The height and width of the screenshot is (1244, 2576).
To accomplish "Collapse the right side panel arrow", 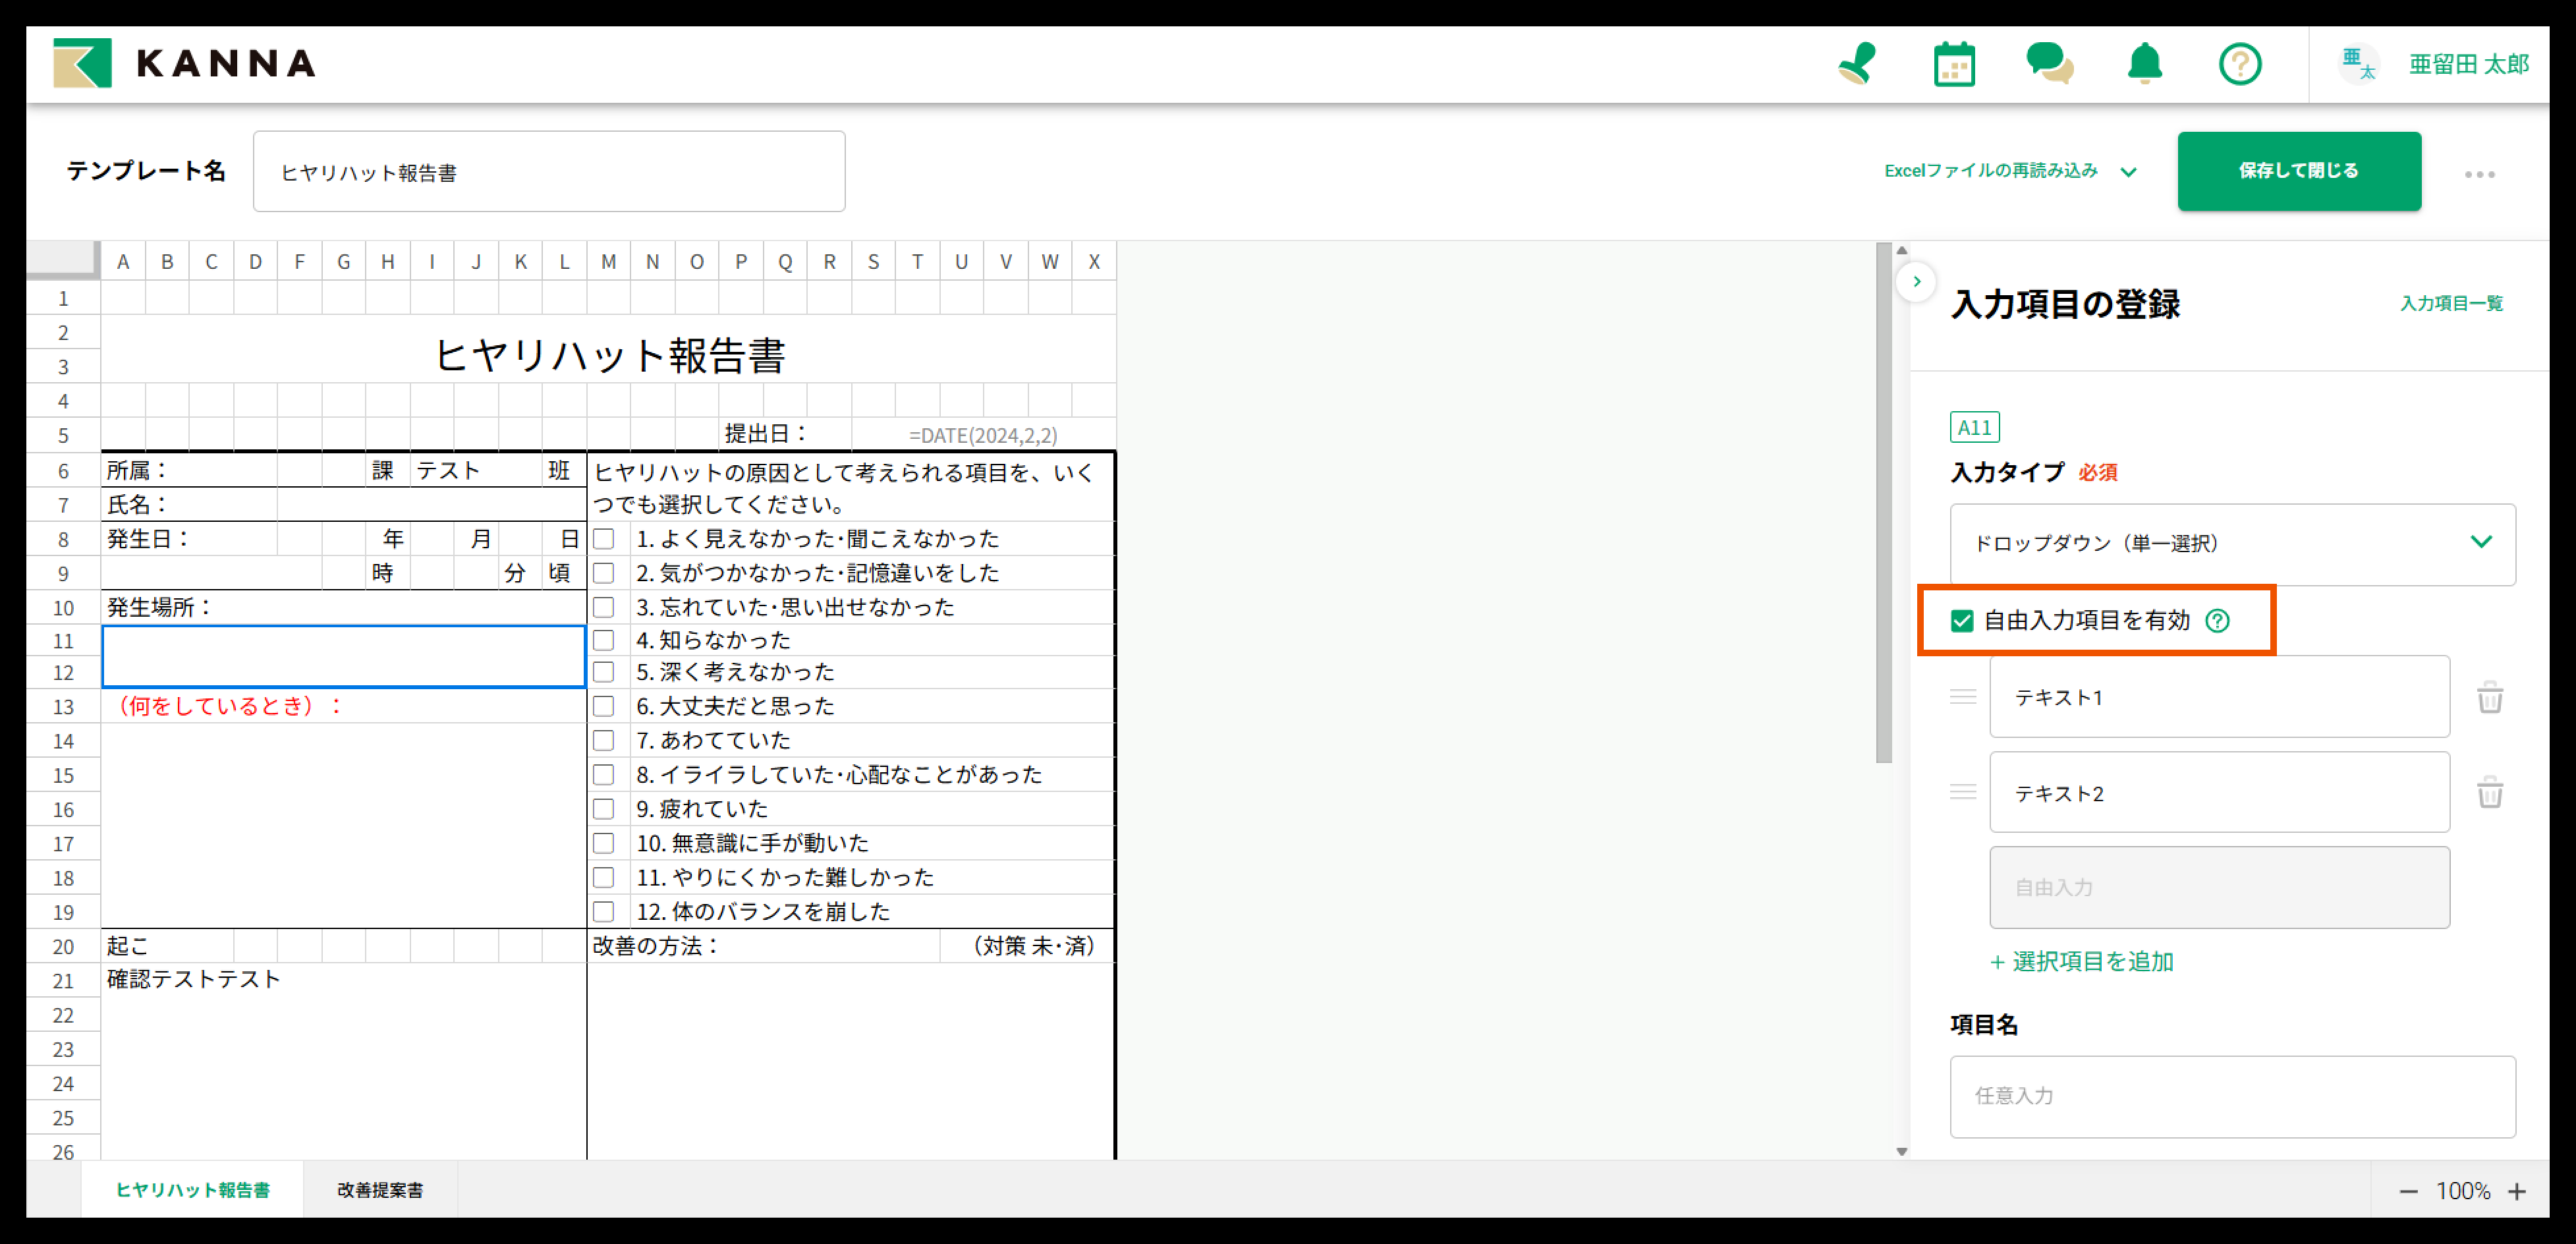I will click(1916, 282).
